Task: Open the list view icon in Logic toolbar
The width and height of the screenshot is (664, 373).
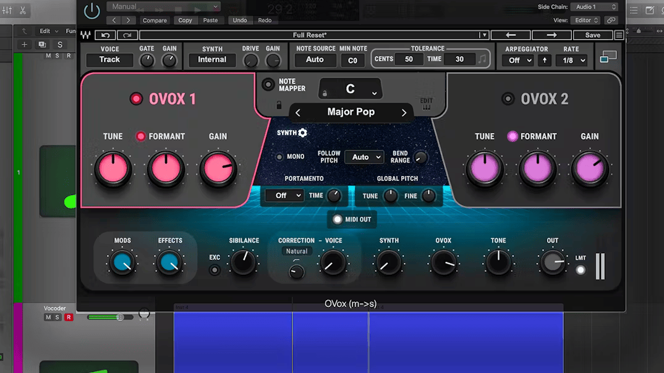Action: [634, 10]
